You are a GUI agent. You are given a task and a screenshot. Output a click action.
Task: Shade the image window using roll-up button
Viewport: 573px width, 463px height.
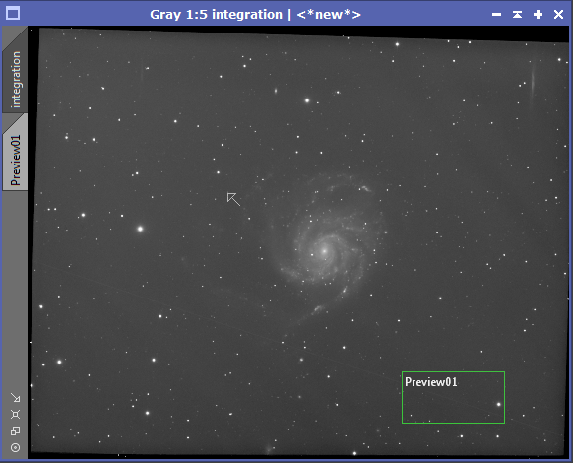517,14
